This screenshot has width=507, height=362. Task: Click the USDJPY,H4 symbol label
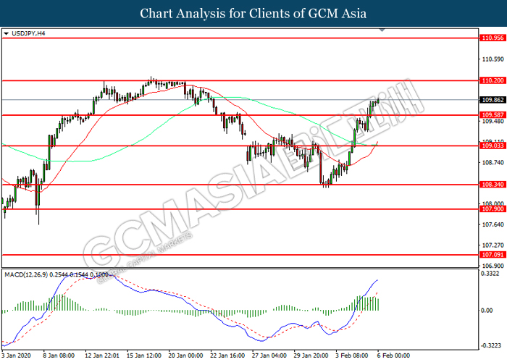click(28, 33)
